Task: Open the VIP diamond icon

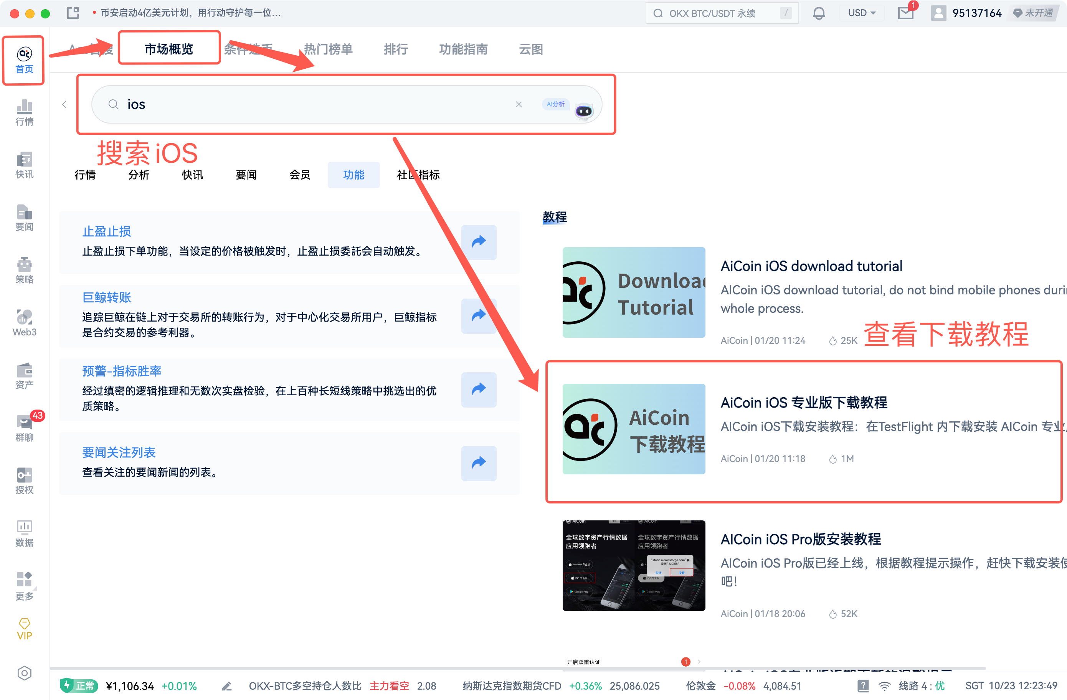Action: coord(24,629)
